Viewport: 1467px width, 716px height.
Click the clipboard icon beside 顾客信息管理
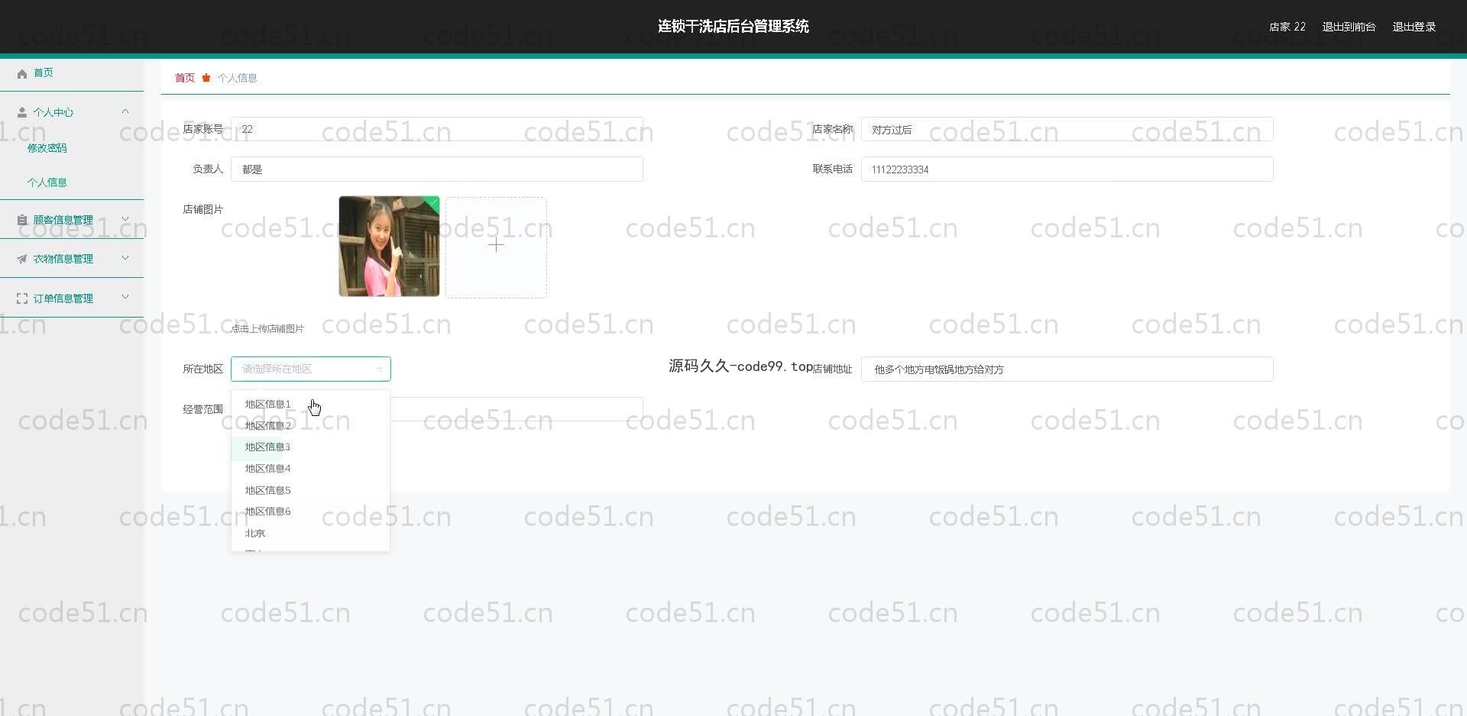click(22, 220)
